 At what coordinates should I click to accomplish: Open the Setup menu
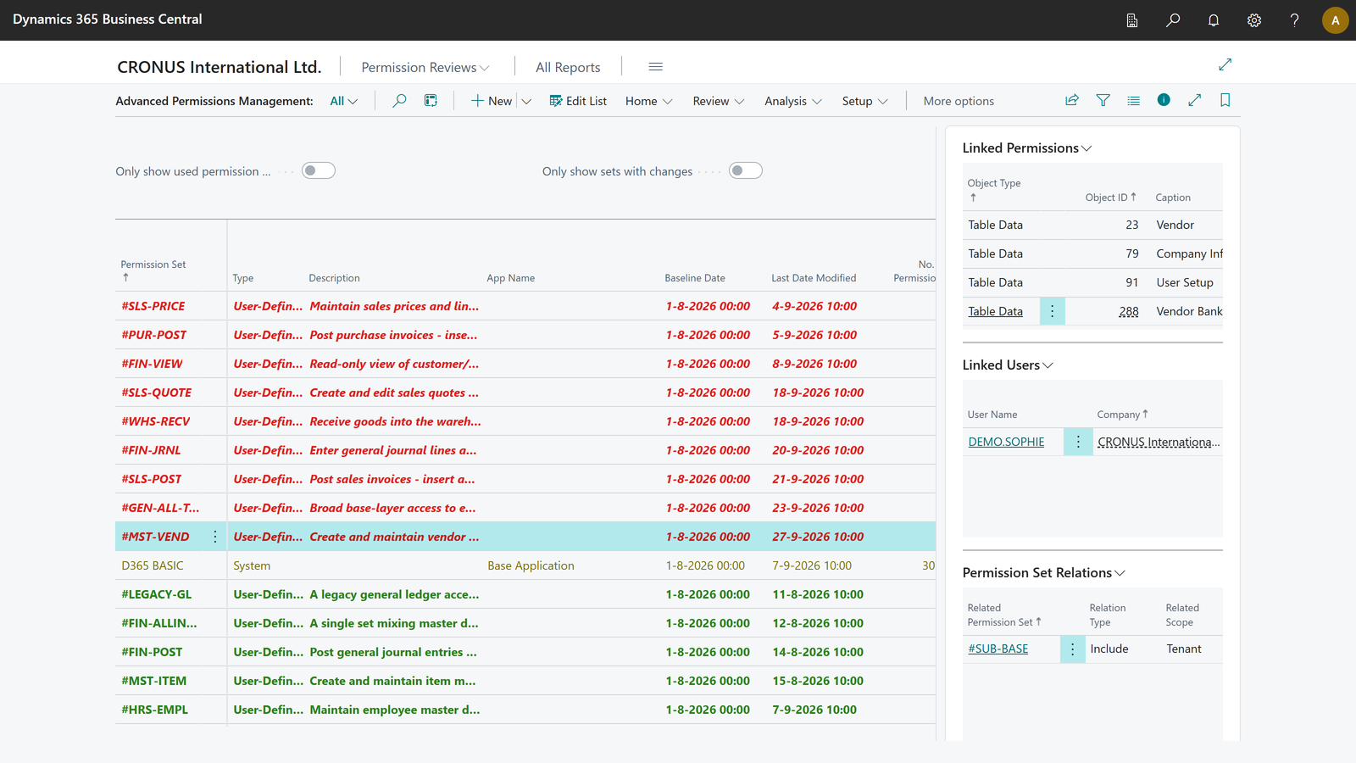pos(864,101)
